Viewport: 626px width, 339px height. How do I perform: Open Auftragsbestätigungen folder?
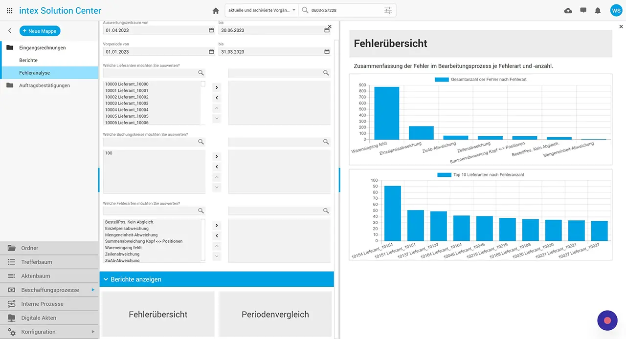(44, 85)
